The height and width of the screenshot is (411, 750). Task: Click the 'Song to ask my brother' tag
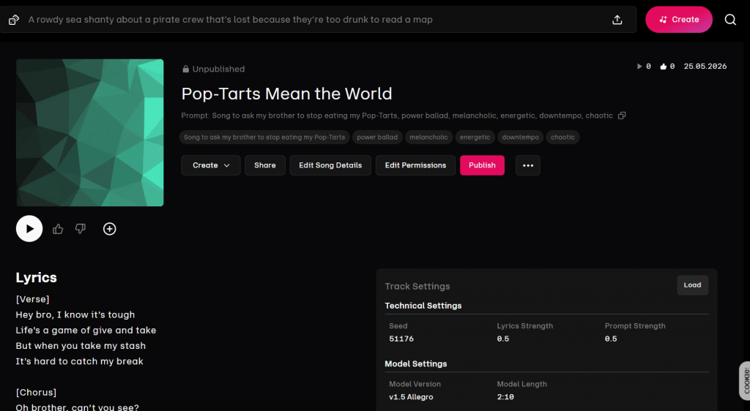264,137
